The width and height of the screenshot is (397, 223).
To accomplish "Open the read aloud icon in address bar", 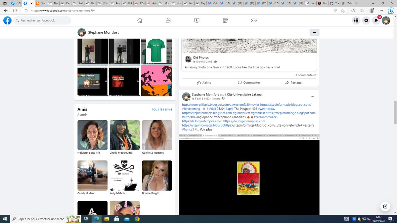I will (x=335, y=11).
